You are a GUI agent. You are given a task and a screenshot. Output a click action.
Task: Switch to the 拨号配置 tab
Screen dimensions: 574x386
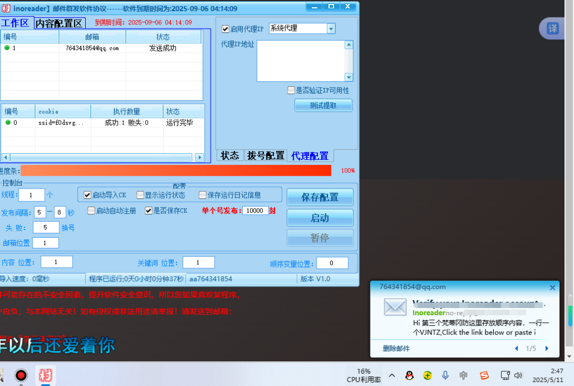point(265,155)
